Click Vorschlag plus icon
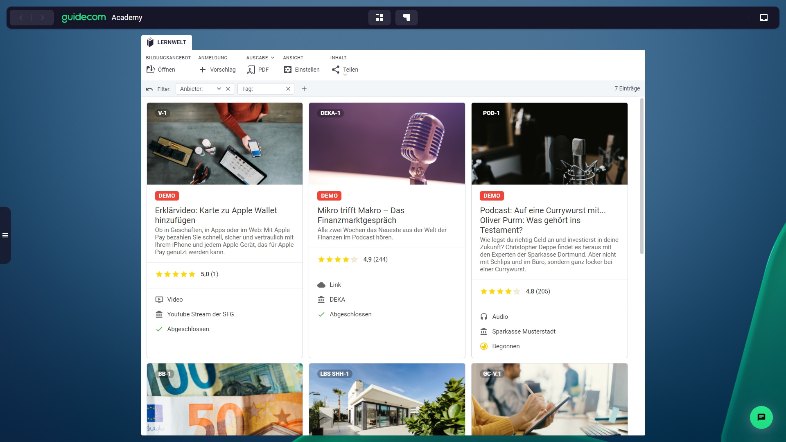Image resolution: width=786 pixels, height=442 pixels. click(x=203, y=70)
